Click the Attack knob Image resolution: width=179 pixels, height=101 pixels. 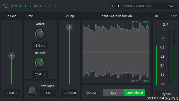40,34
